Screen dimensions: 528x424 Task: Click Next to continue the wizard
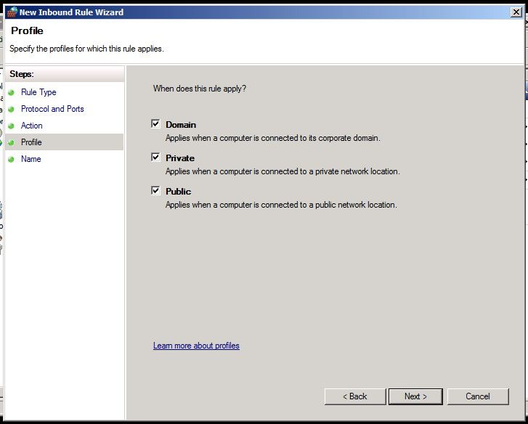[x=415, y=396]
